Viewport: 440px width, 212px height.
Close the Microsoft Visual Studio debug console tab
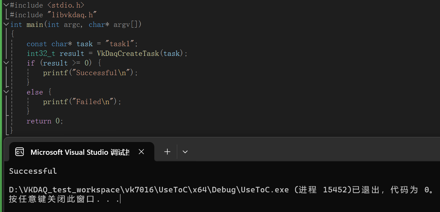[141, 152]
